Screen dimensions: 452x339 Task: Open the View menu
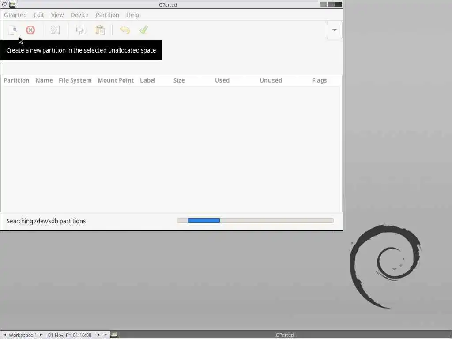pos(57,15)
